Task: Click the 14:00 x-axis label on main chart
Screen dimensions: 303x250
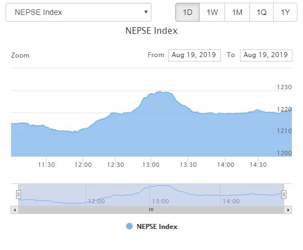Action: point(226,165)
